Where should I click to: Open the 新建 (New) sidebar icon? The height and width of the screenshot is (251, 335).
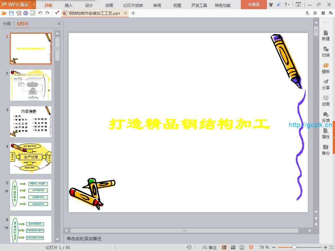[326, 35]
